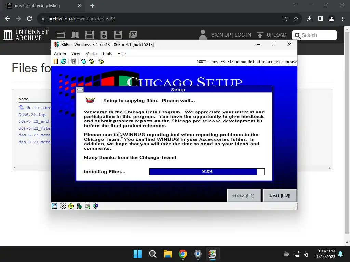Open the Audio speaker icon on archive.org
Image resolution: width=350 pixels, height=262 pixels.
pyautogui.click(x=104, y=35)
